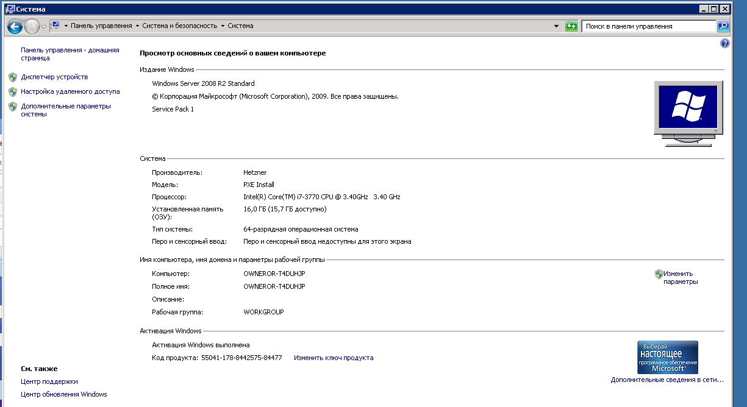Maximize the Система window

click(715, 9)
